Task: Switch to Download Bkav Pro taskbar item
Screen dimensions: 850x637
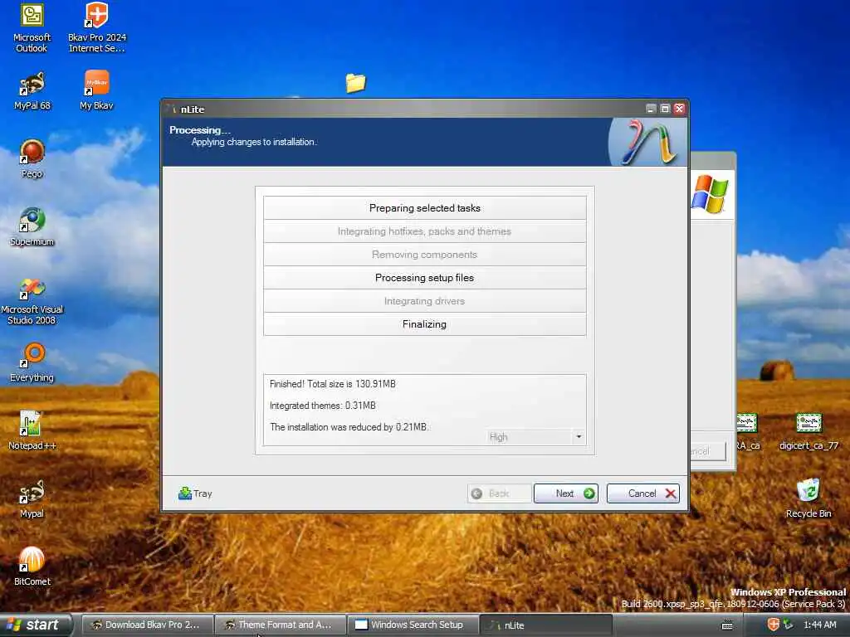Action: point(148,625)
